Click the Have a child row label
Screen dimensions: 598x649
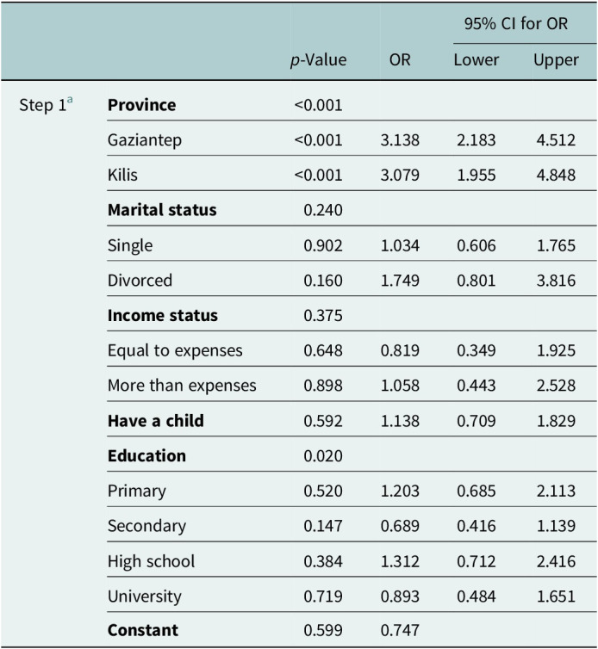click(156, 421)
